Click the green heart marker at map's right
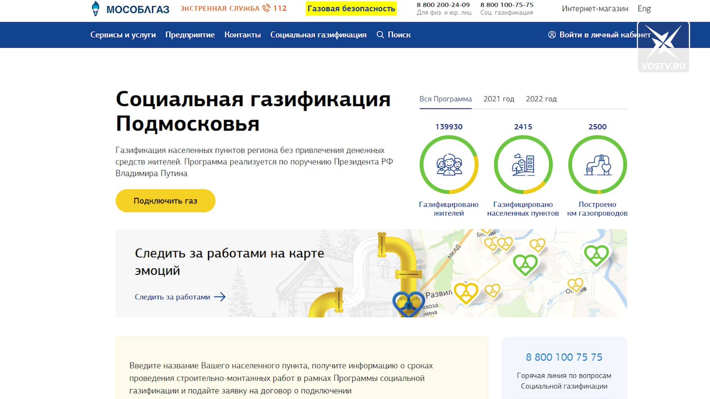The width and height of the screenshot is (710, 399). (596, 255)
